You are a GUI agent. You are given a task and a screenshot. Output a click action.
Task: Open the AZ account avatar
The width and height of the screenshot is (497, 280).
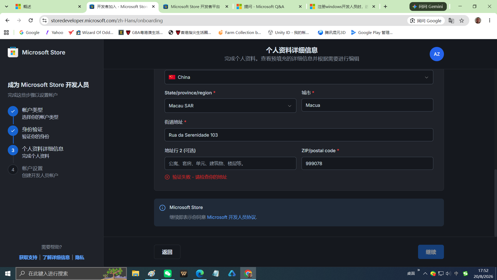coord(437,54)
